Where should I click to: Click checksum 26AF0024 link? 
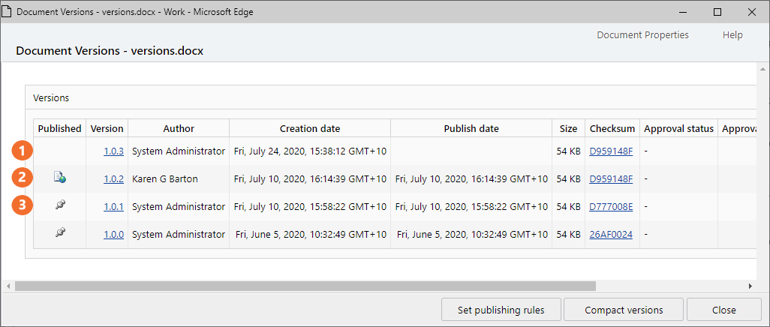tap(611, 234)
